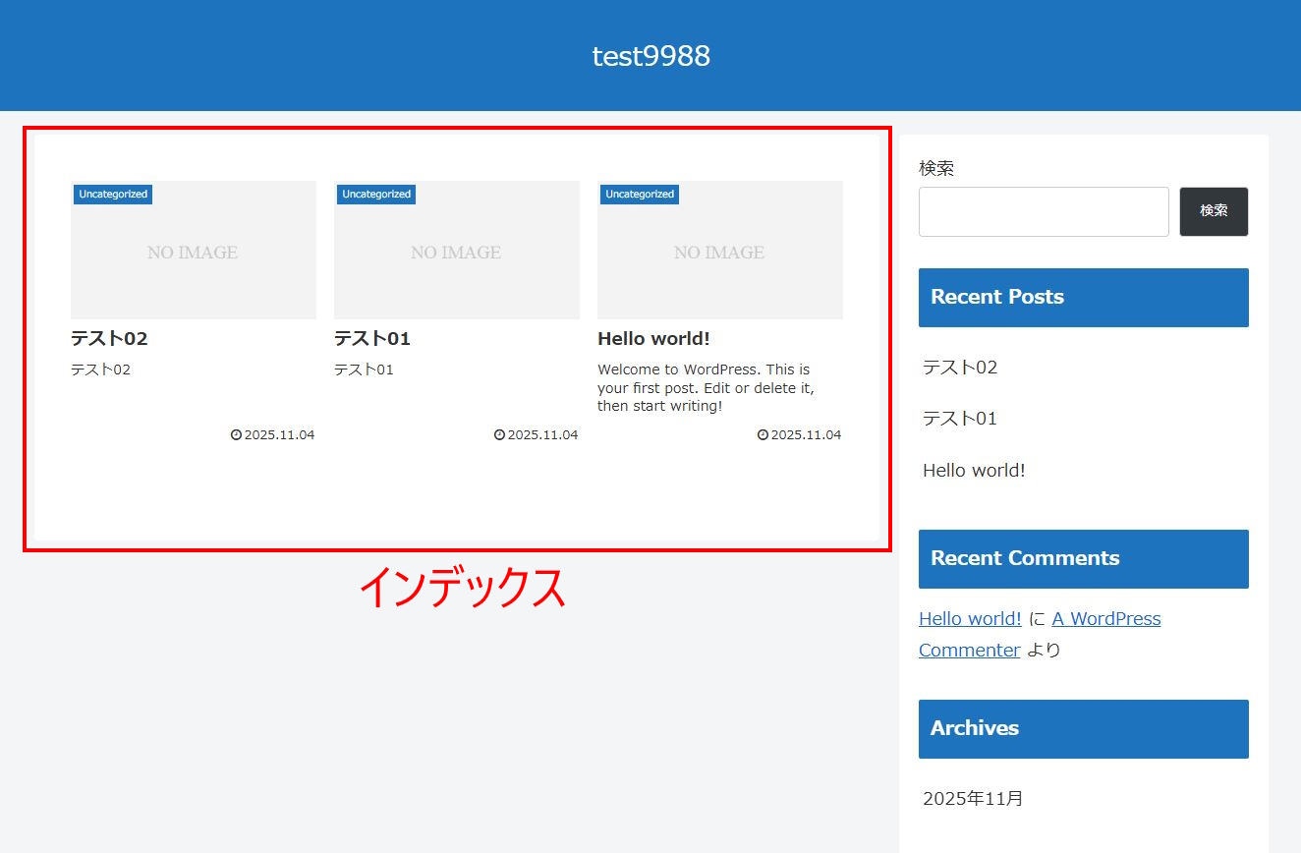
Task: Open the テスト01 post title in index
Action: coord(372,339)
